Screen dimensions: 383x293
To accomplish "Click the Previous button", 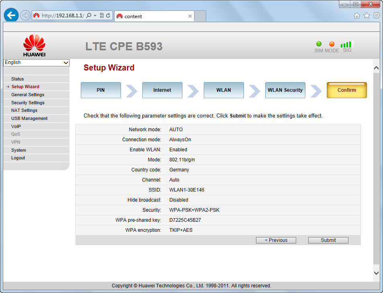I will 276,240.
